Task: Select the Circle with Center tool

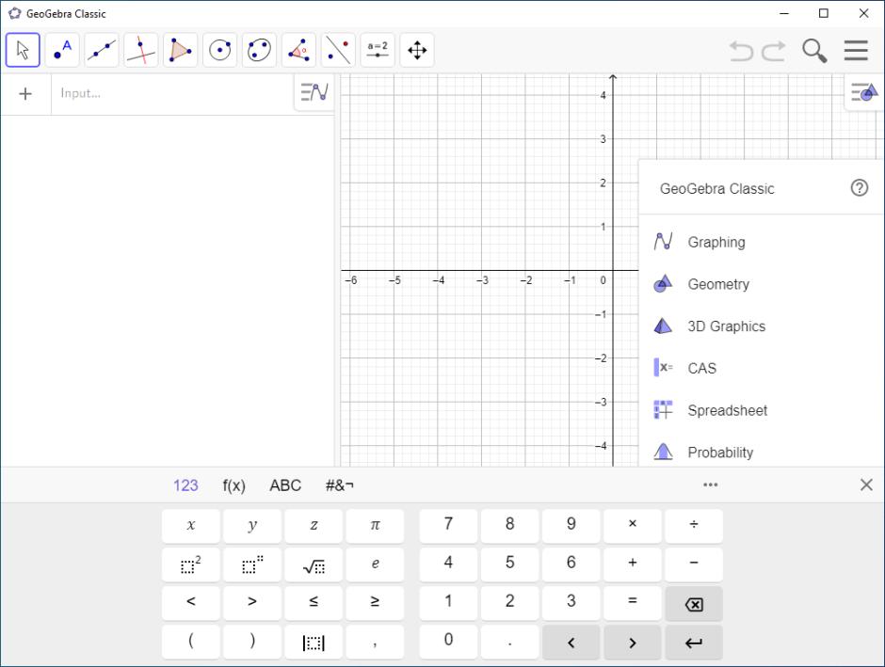Action: click(220, 50)
